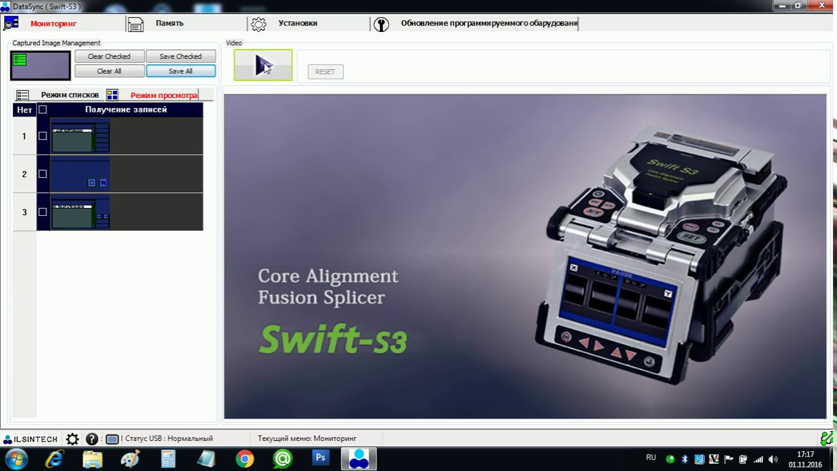837x471 pixels.
Task: Click the Action Center flag tray icon
Action: coord(729,459)
